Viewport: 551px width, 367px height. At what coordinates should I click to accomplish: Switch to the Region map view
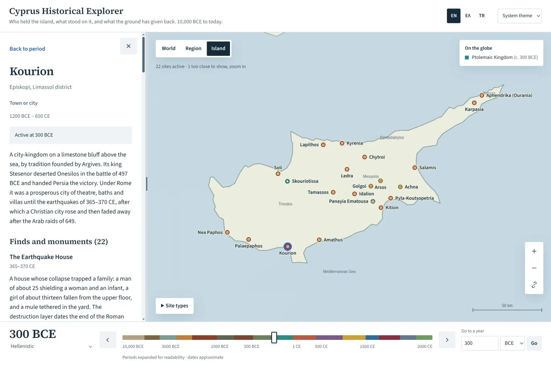click(193, 49)
